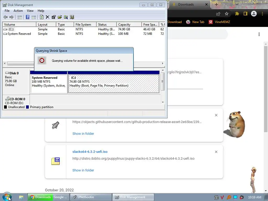Select the System Reserved volume row

(83, 34)
